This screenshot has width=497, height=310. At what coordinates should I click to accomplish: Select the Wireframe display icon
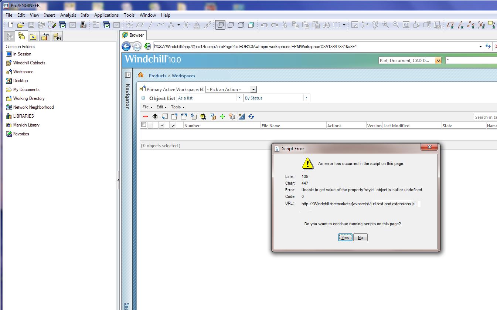[220, 25]
